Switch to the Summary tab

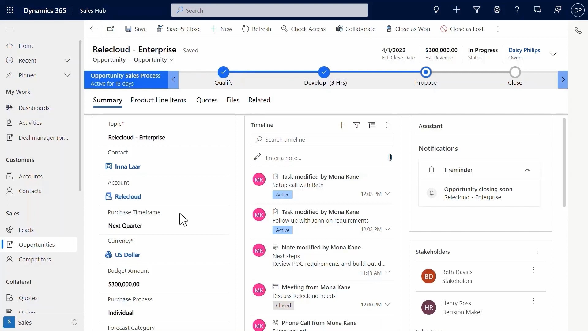coord(107,100)
